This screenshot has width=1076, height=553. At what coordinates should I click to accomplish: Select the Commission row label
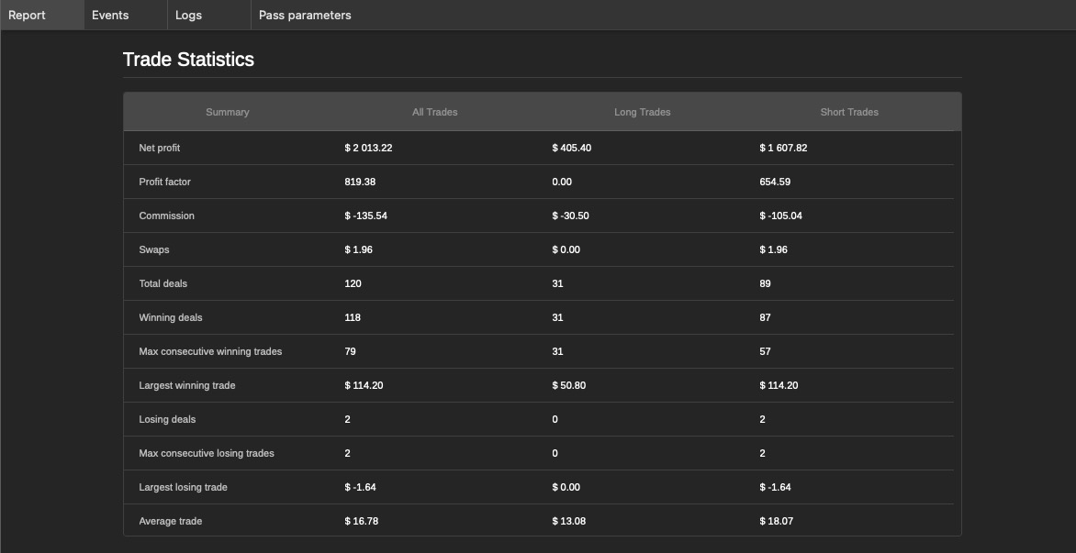(x=167, y=216)
